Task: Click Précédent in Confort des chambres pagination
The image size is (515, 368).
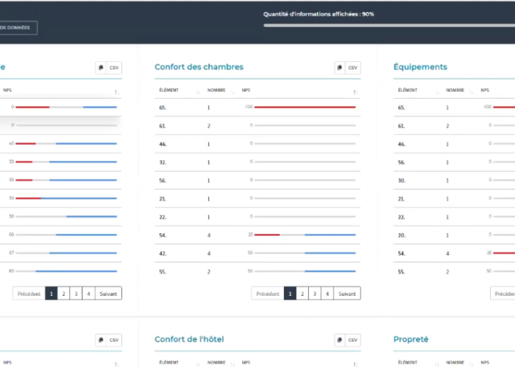Action: coord(268,294)
